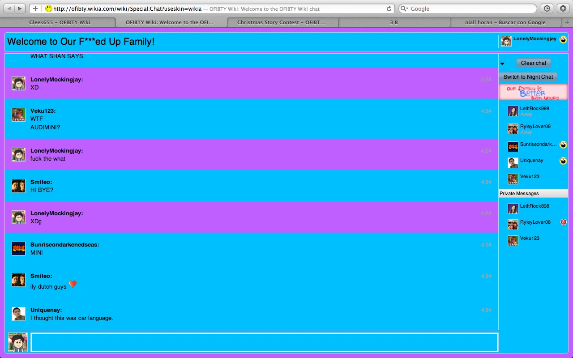Open private message with RyleyLover08
The image size is (573, 358).
pos(533,225)
